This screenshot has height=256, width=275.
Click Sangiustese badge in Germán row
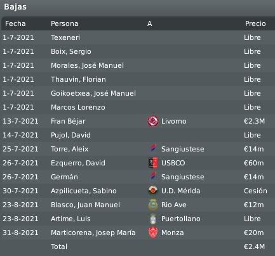click(x=153, y=177)
